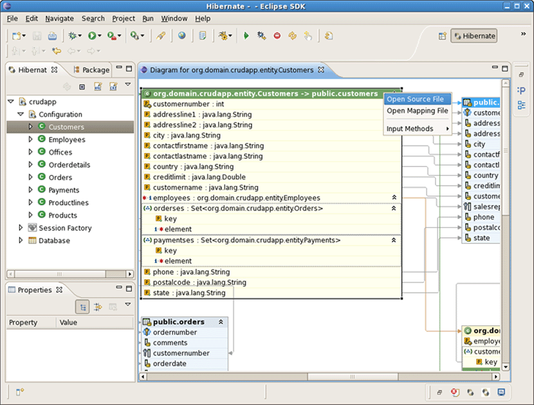Expand the Employees tree node
Image resolution: width=534 pixels, height=405 pixels.
tap(30, 139)
